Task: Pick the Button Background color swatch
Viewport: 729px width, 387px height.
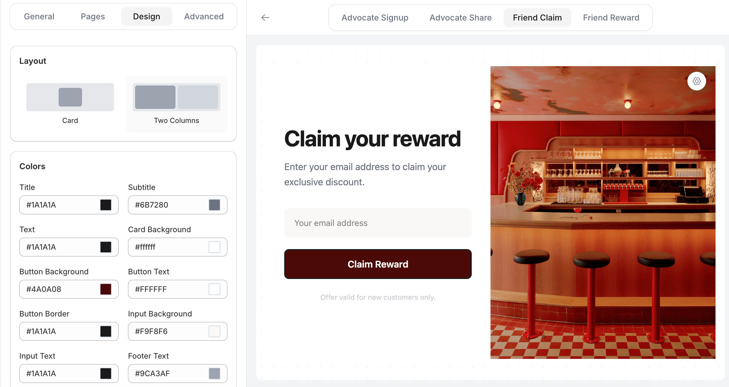Action: coord(106,289)
